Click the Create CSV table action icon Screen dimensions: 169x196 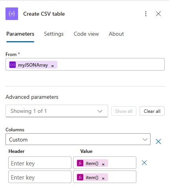(x=12, y=14)
